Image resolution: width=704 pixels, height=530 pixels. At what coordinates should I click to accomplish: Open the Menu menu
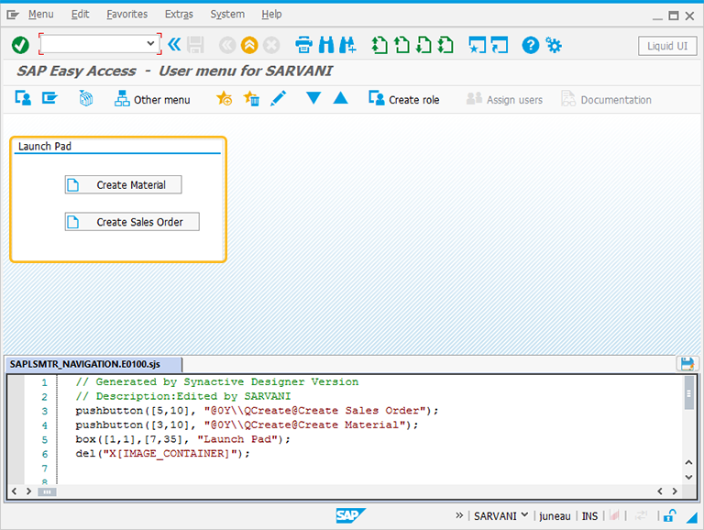click(41, 15)
